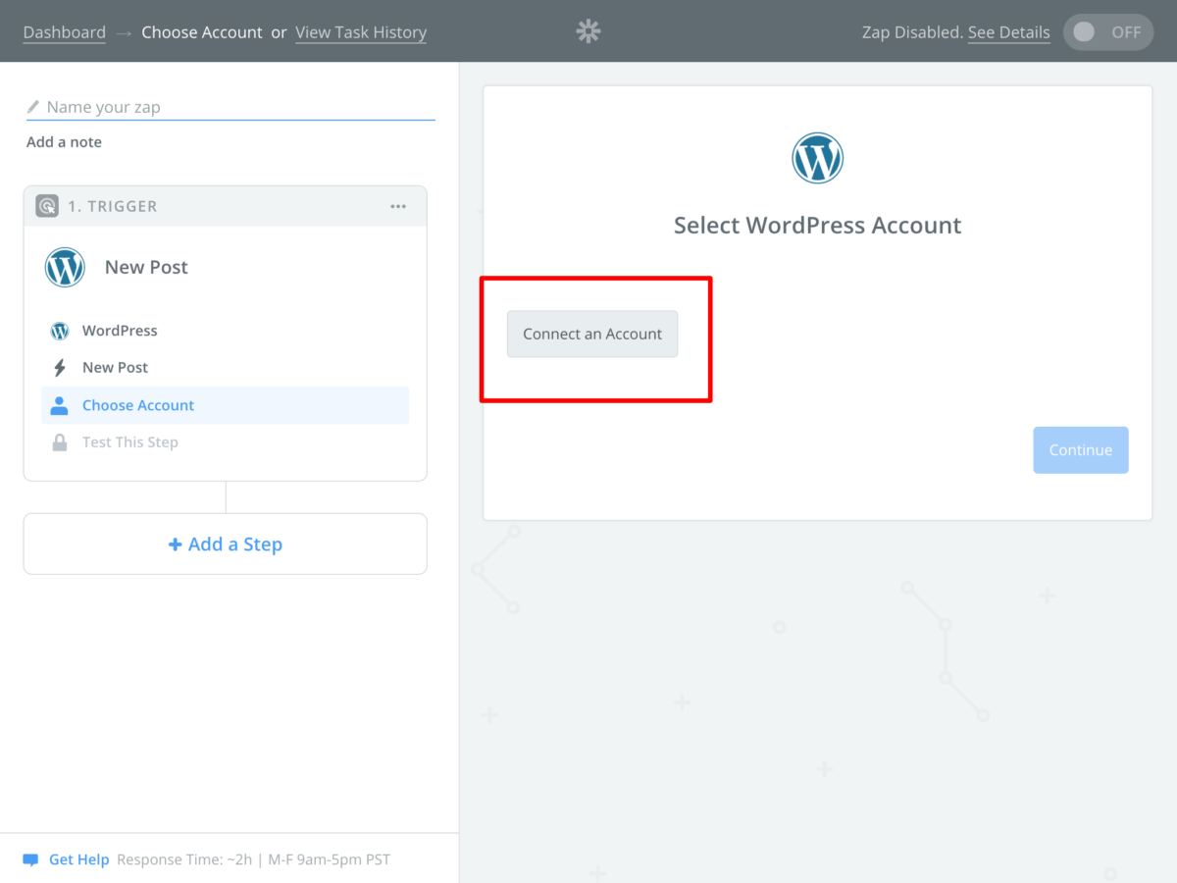1177x883 pixels.
Task: Click the Continue button
Action: pos(1081,450)
